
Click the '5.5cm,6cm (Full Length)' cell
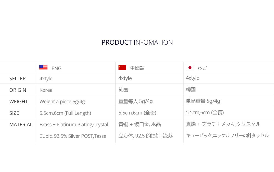(x=65, y=113)
